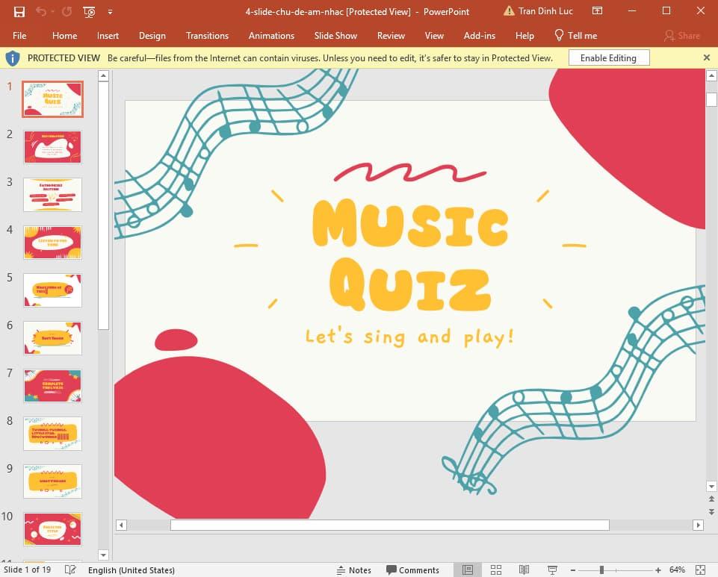This screenshot has height=577, width=718.
Task: Open Tell me search box
Action: click(x=575, y=35)
